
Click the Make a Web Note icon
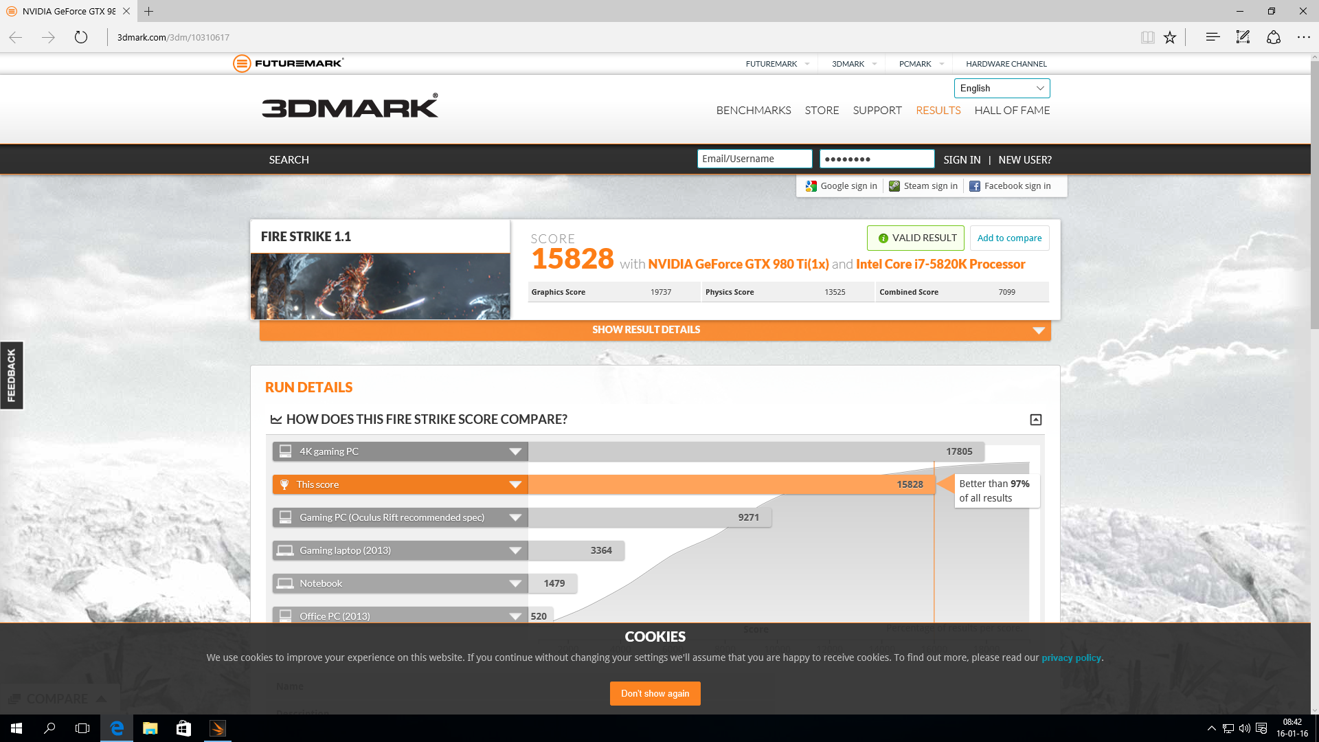point(1243,37)
